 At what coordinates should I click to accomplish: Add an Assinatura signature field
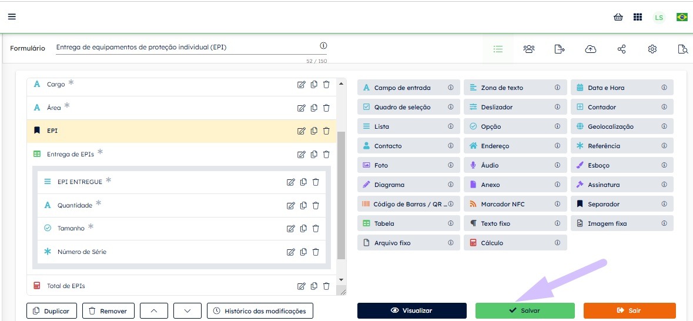(x=622, y=185)
